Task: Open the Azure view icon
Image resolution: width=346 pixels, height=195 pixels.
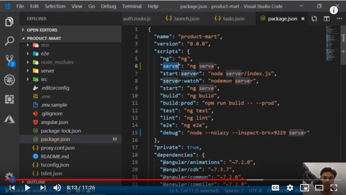Action: coord(9,119)
